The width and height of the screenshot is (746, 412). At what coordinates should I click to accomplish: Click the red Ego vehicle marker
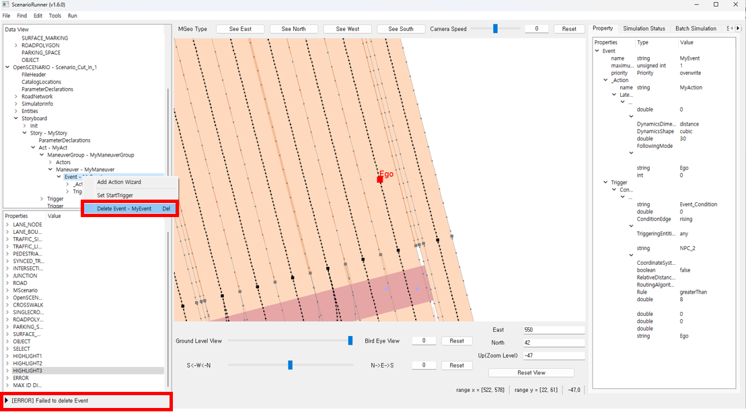point(379,179)
